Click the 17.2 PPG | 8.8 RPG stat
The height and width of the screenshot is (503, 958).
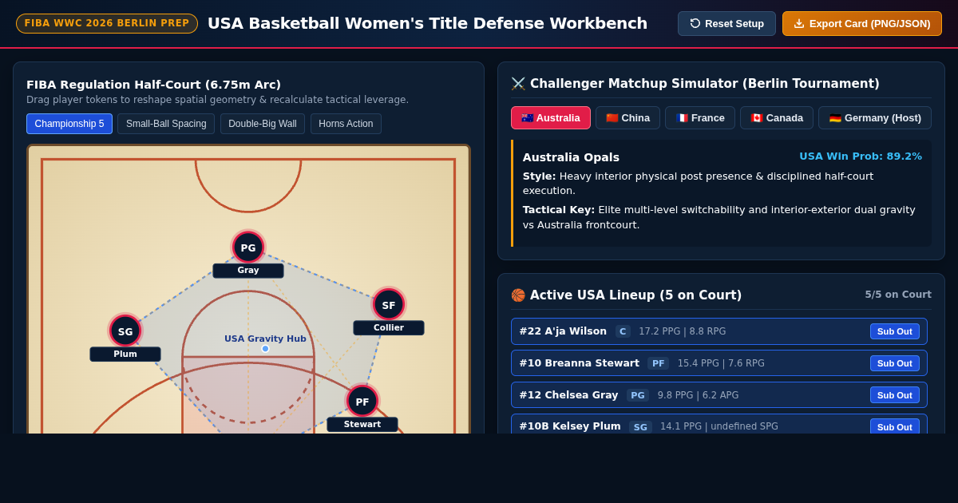point(683,331)
